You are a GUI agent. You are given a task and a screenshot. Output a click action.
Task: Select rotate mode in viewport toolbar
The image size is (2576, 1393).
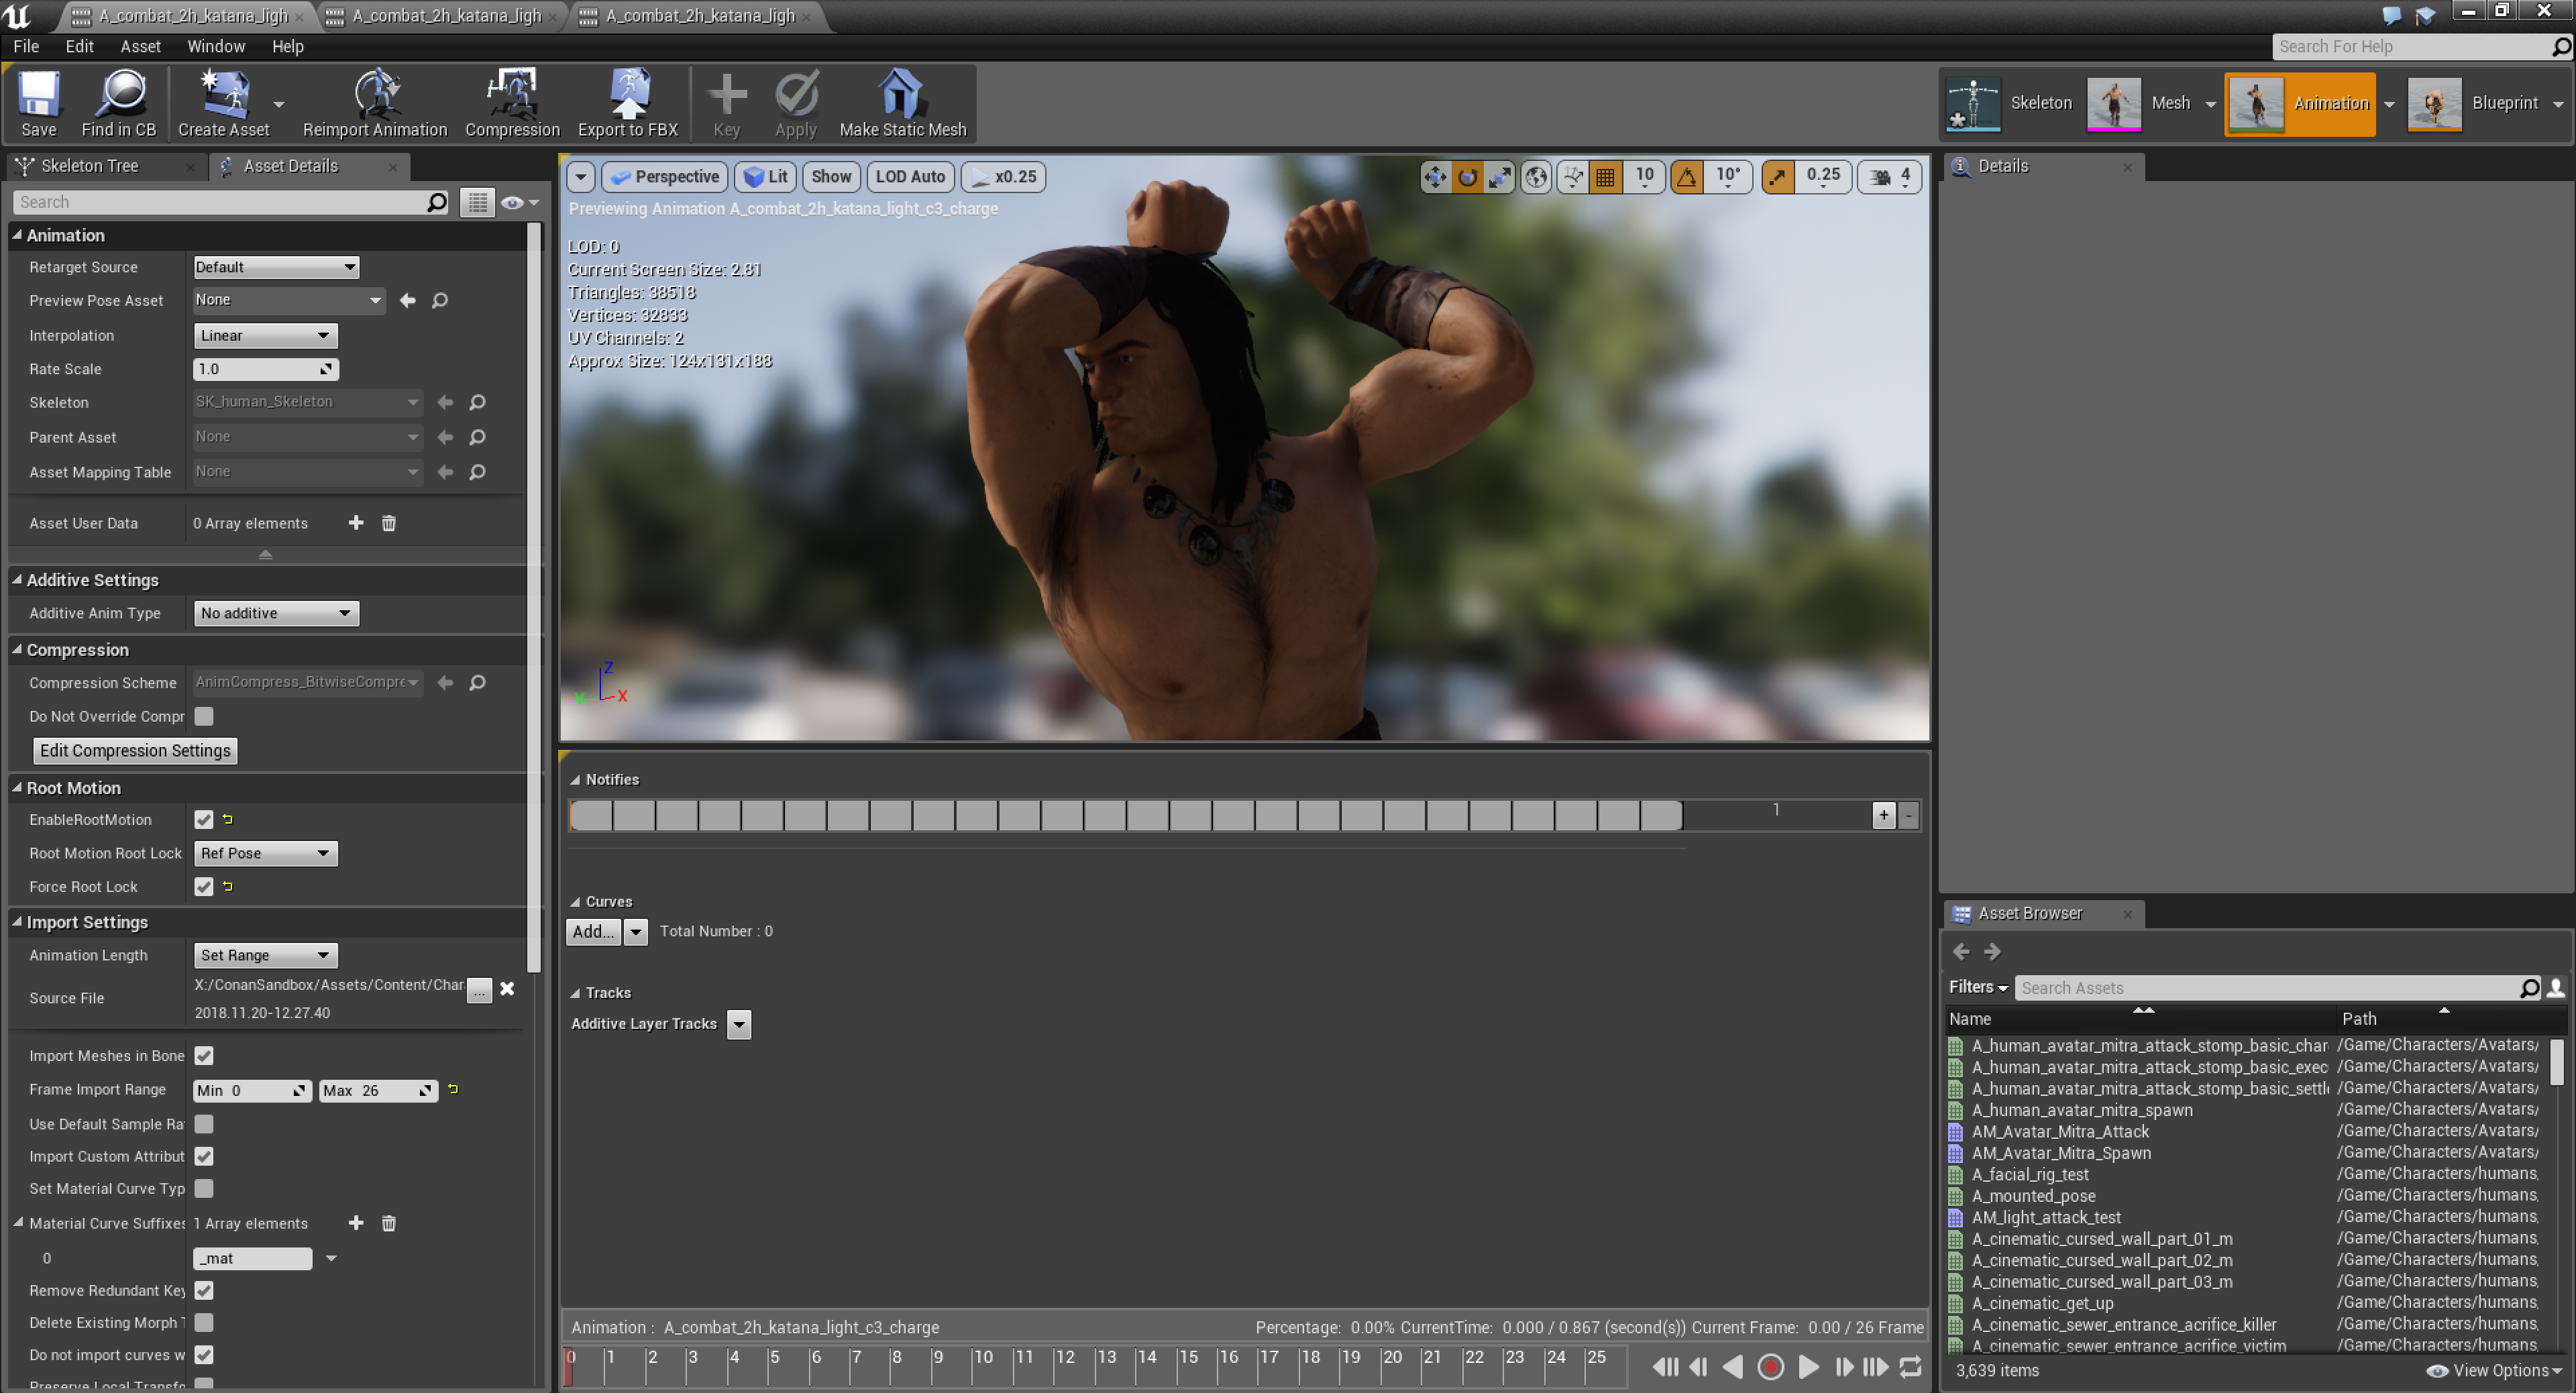click(x=1467, y=177)
